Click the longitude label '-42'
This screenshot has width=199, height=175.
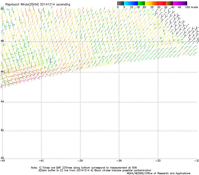(41, 161)
